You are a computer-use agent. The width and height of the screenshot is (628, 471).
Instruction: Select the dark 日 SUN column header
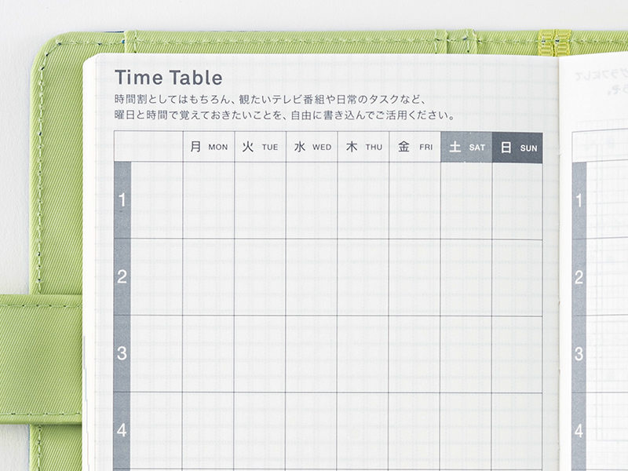click(517, 147)
